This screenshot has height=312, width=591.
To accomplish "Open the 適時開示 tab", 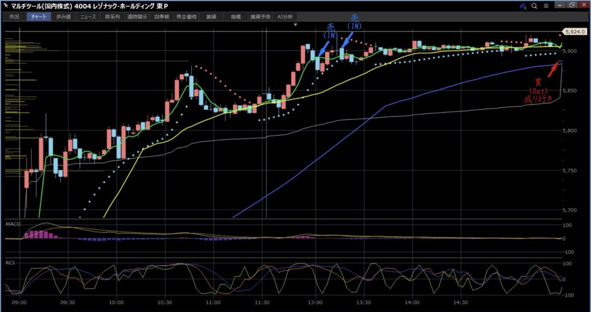I will point(137,17).
